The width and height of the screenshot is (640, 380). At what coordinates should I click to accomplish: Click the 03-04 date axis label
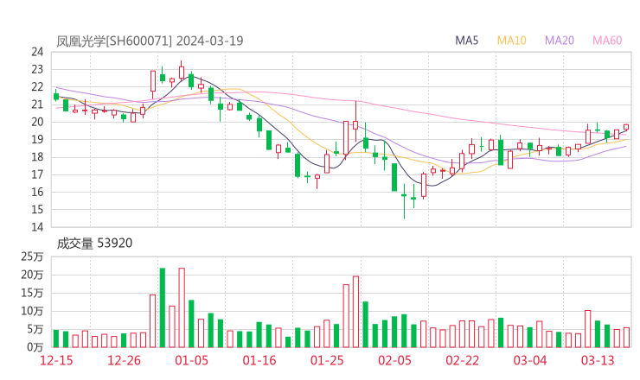[x=530, y=360]
